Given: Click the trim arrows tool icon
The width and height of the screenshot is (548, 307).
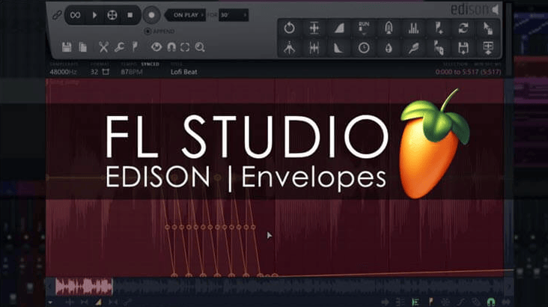Looking at the screenshot, I should [290, 48].
